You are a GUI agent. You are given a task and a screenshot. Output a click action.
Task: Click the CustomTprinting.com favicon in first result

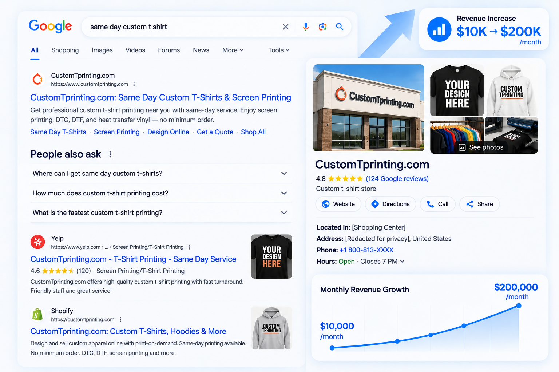pos(38,79)
